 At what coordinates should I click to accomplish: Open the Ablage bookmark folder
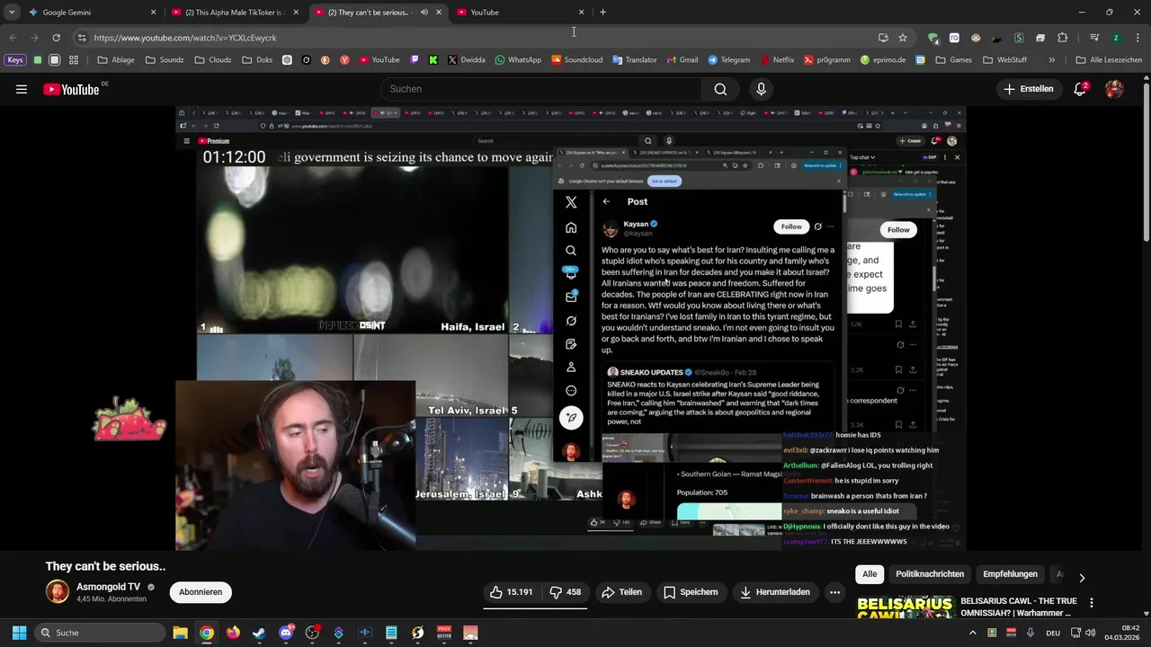(116, 60)
